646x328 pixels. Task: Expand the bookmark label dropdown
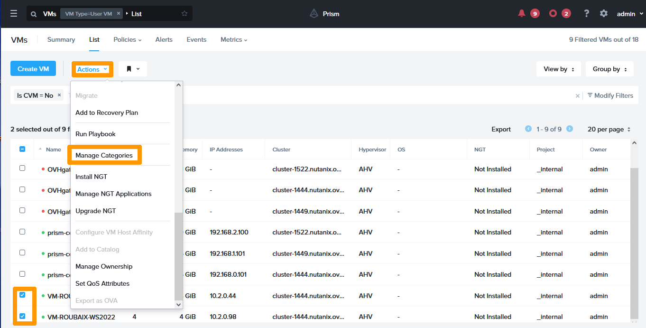(133, 69)
